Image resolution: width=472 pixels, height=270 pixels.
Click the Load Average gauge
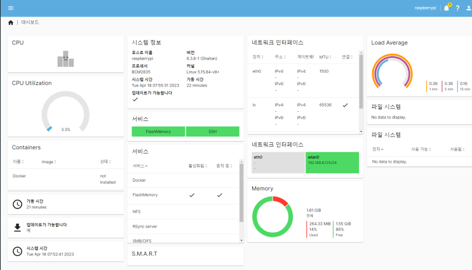(392, 72)
